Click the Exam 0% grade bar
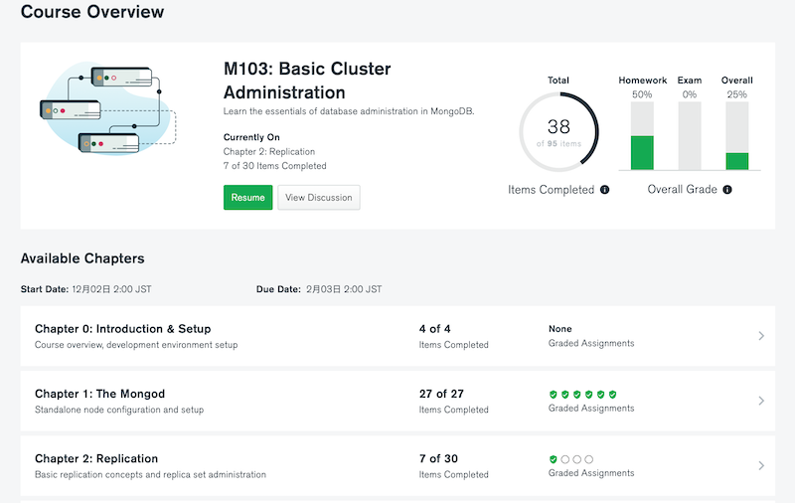 (690, 136)
